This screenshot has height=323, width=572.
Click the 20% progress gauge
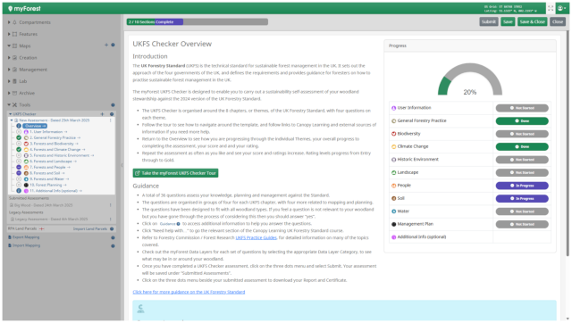470,79
